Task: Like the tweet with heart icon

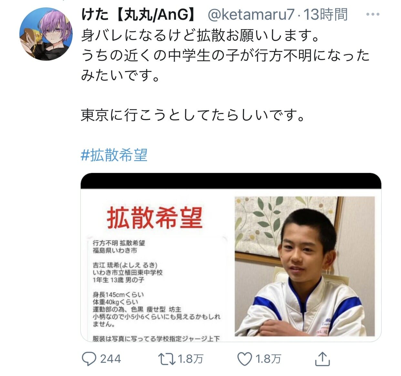Action: 244,359
